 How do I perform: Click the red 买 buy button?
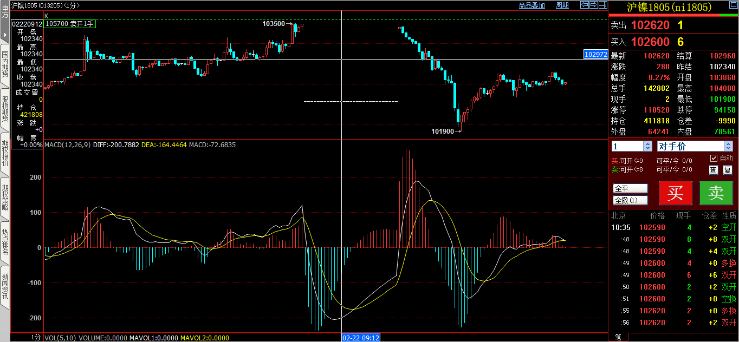[x=675, y=193]
